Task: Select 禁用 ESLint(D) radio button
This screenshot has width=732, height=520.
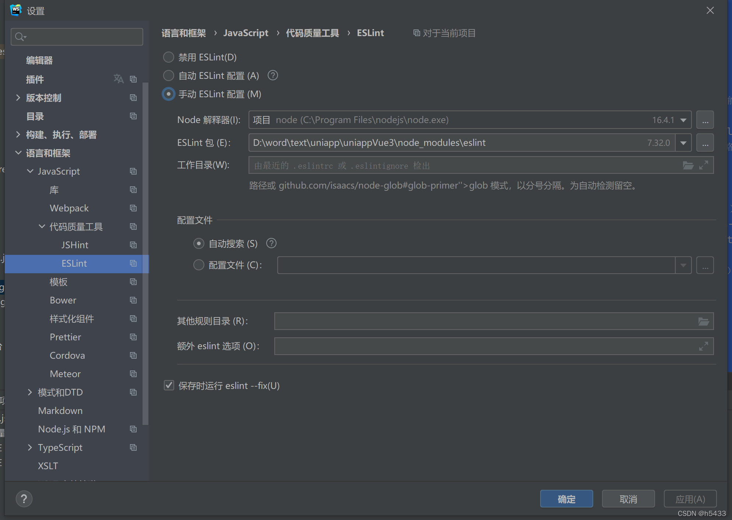Action: (169, 57)
